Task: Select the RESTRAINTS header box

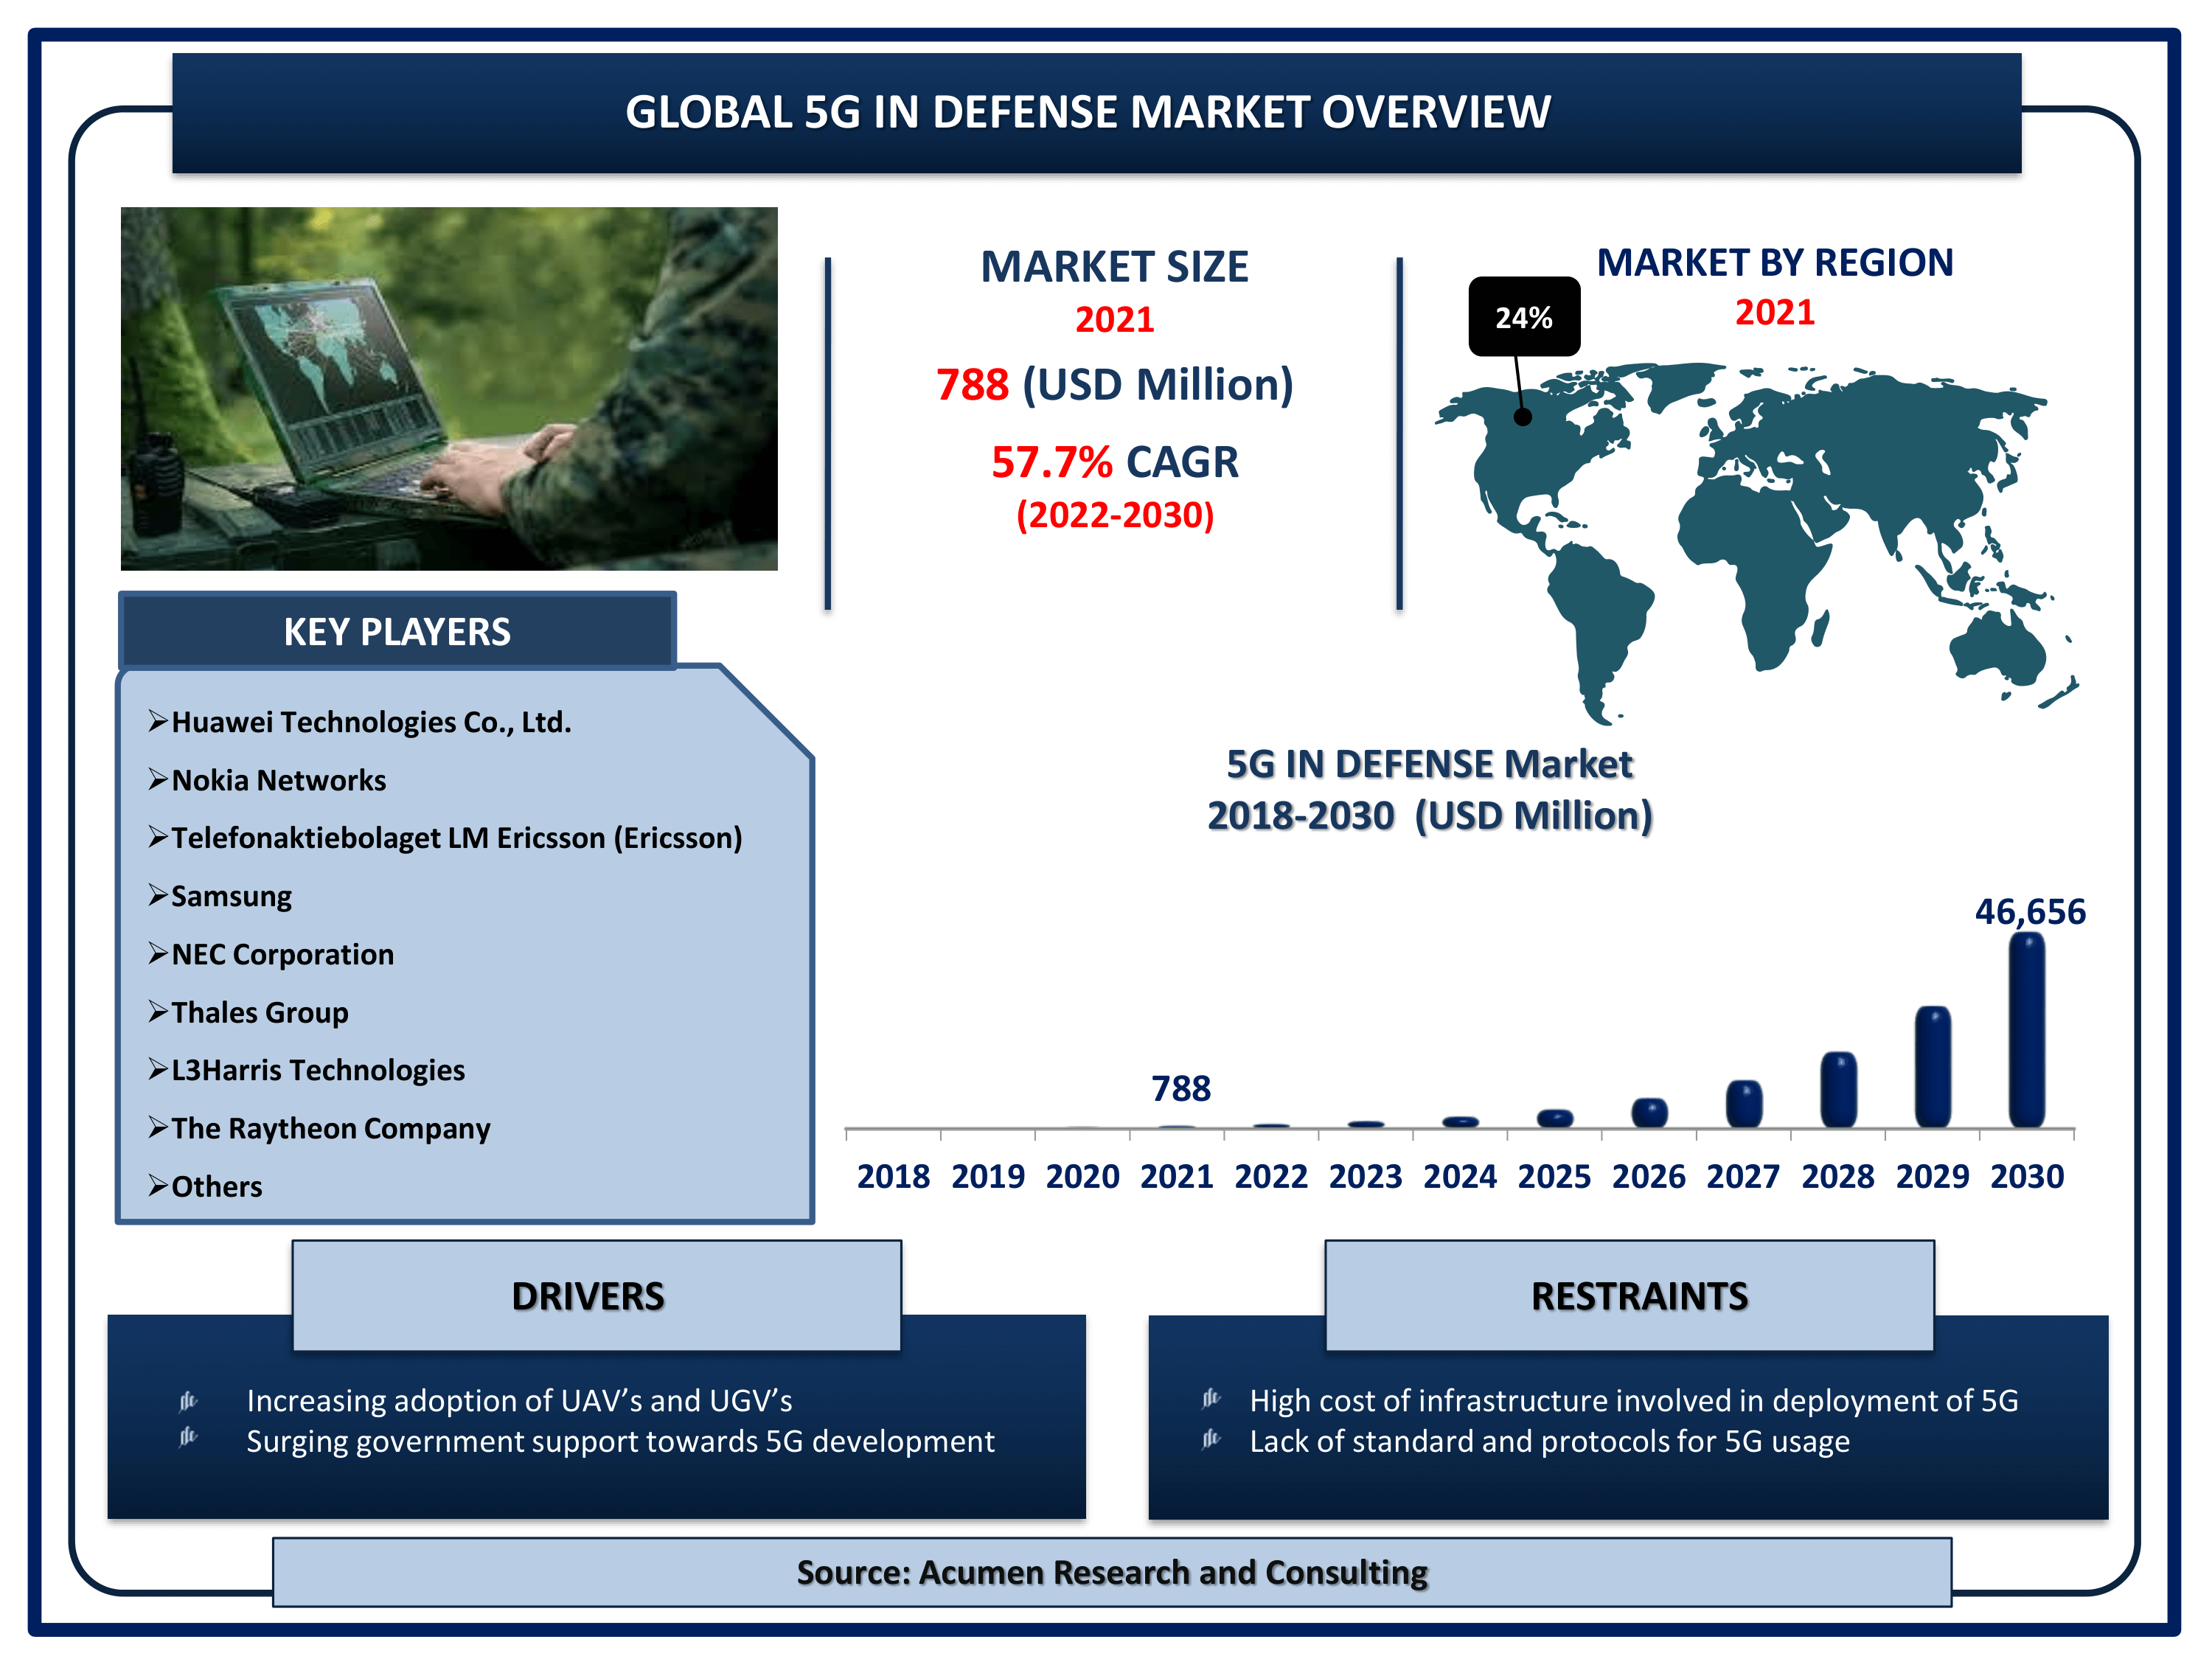Action: tap(1629, 1295)
